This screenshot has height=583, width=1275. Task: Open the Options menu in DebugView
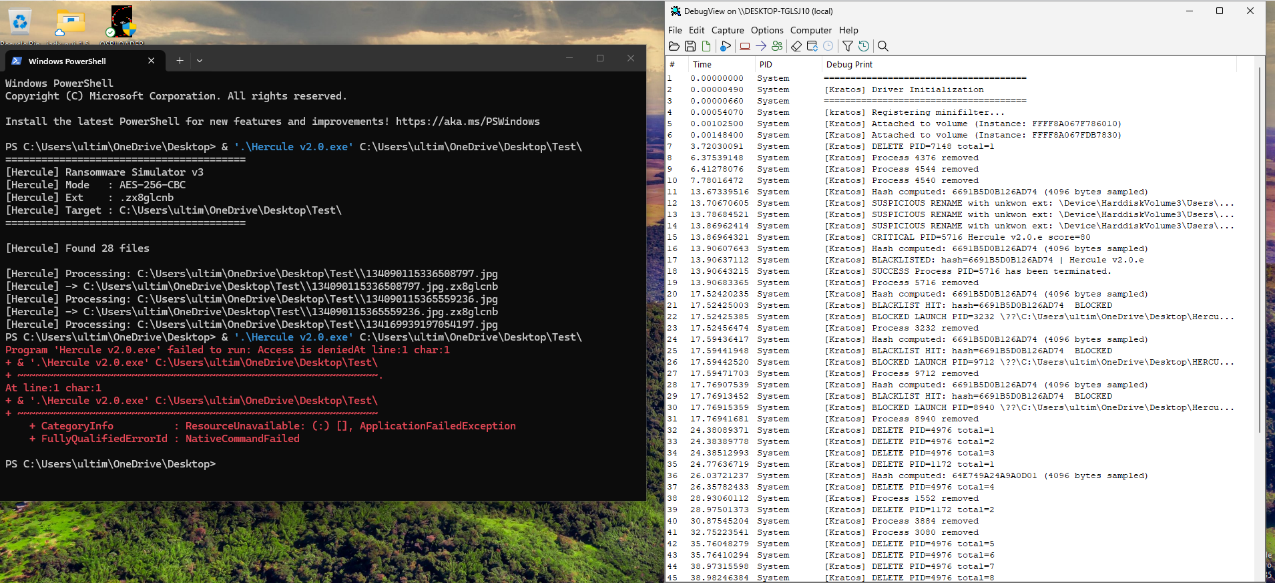click(x=767, y=30)
